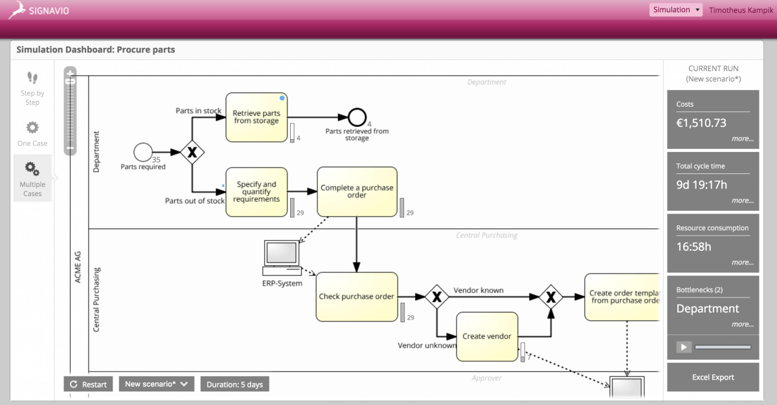Select the merging gateway after Vendor known
This screenshot has height=405, width=777.
click(551, 297)
